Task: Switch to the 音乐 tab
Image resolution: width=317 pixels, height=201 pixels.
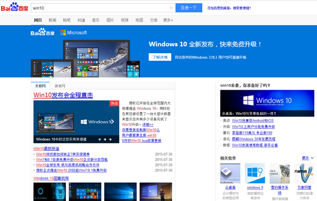Action: click(96, 20)
